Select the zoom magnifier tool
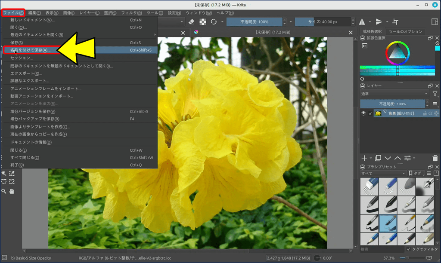The width and height of the screenshot is (441, 263). tap(4, 191)
